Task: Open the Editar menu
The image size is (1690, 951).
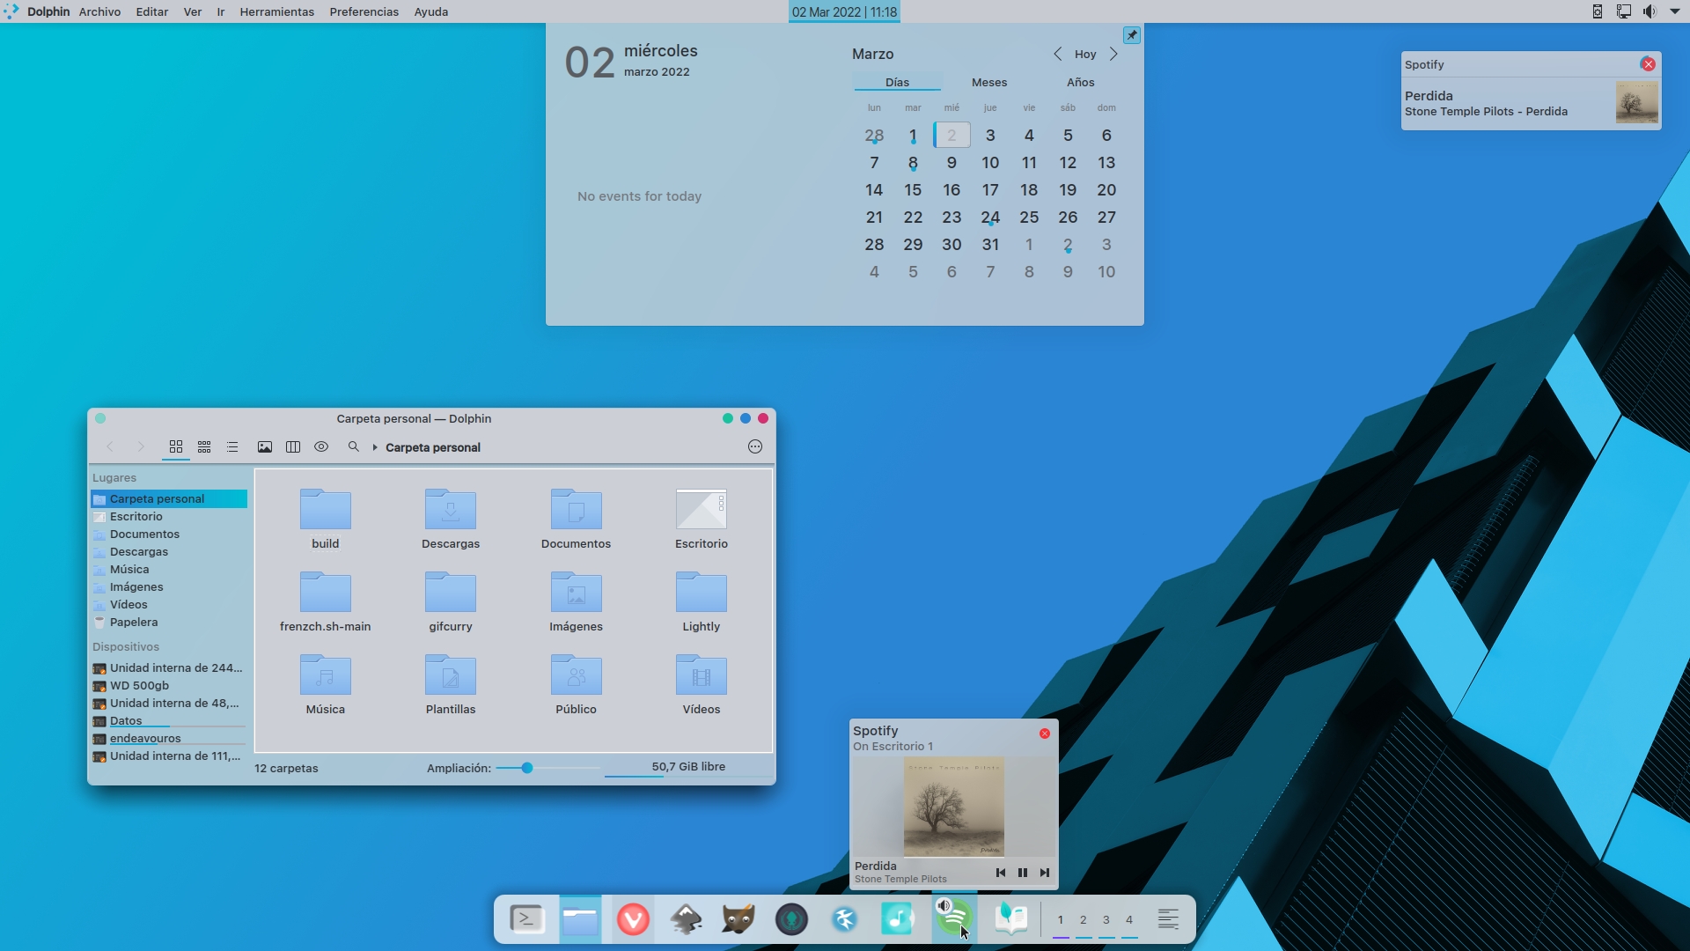Action: coord(151,11)
